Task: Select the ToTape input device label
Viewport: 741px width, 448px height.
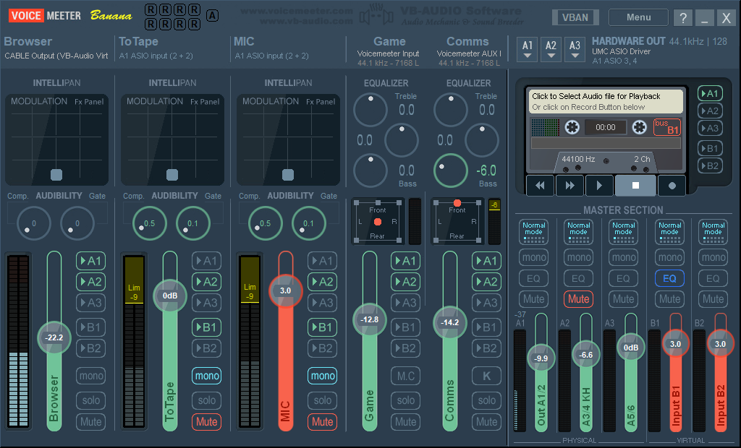Action: pos(156,56)
